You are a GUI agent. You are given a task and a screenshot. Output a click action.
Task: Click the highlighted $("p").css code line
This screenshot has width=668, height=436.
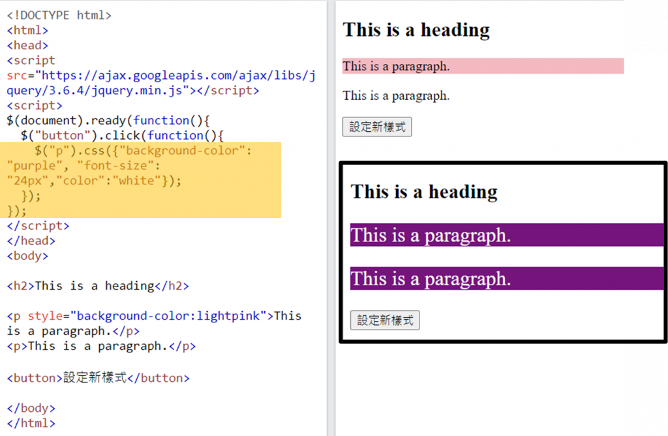[x=143, y=151]
